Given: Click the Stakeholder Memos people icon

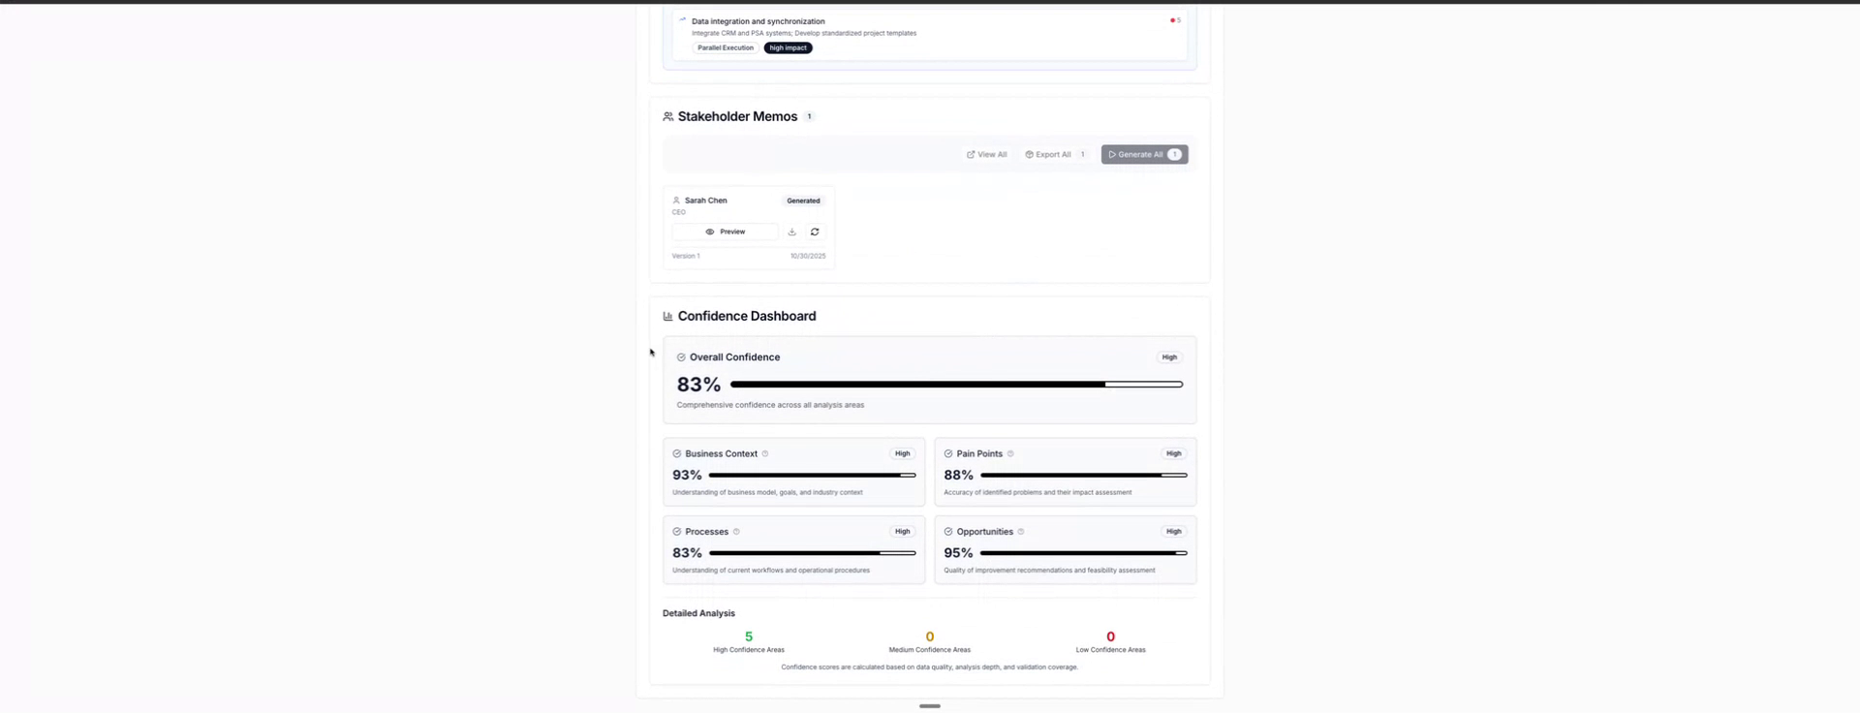Looking at the screenshot, I should pyautogui.click(x=667, y=116).
